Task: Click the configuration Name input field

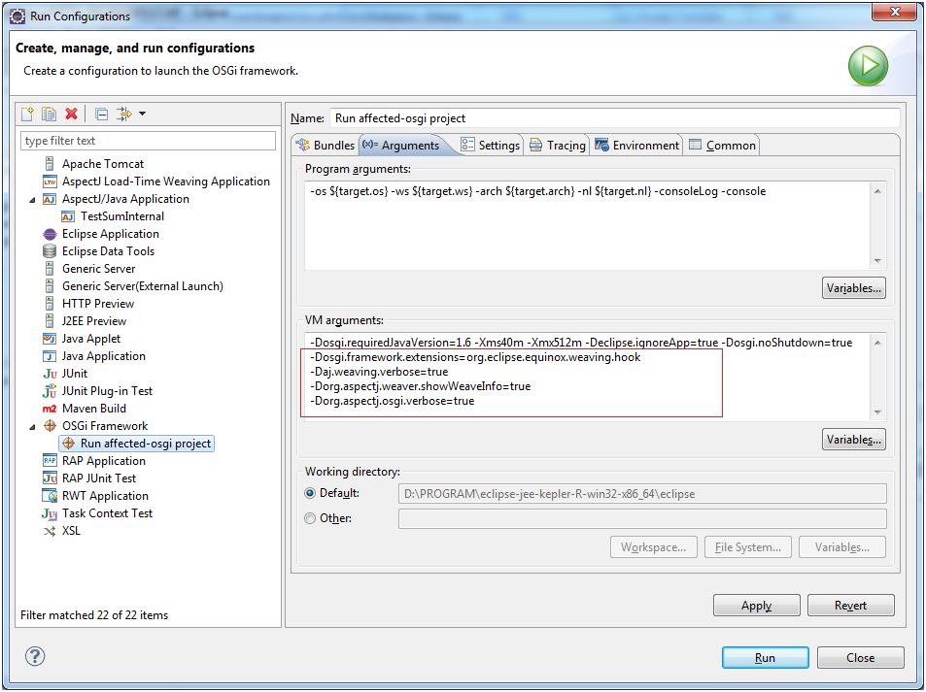Action: [x=615, y=118]
